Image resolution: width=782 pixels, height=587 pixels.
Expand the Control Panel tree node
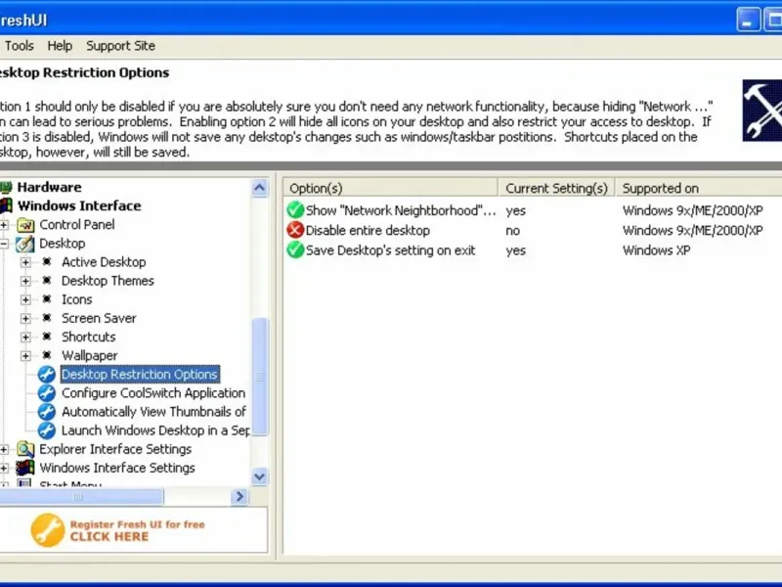[4, 225]
